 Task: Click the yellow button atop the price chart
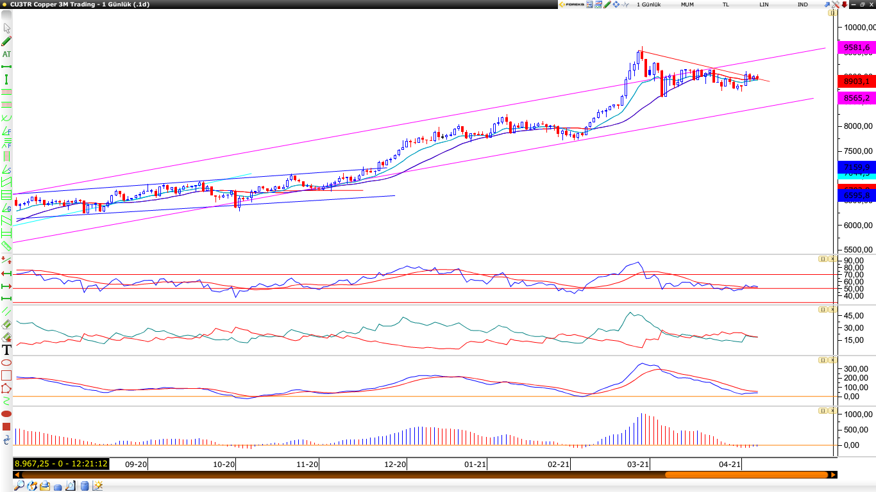pyautogui.click(x=832, y=13)
